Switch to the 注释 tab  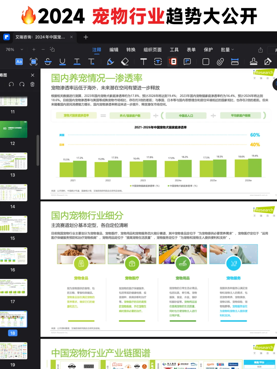pos(97,49)
